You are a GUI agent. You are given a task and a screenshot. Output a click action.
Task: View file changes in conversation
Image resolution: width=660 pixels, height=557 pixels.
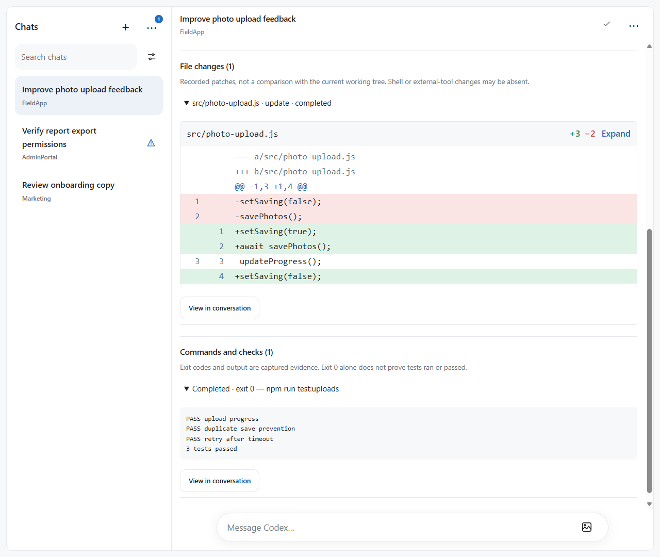pos(220,308)
